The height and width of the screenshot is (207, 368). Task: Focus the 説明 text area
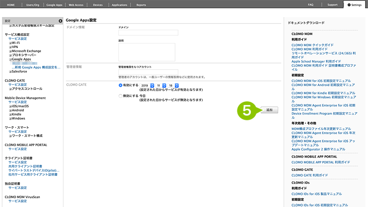pos(147,52)
